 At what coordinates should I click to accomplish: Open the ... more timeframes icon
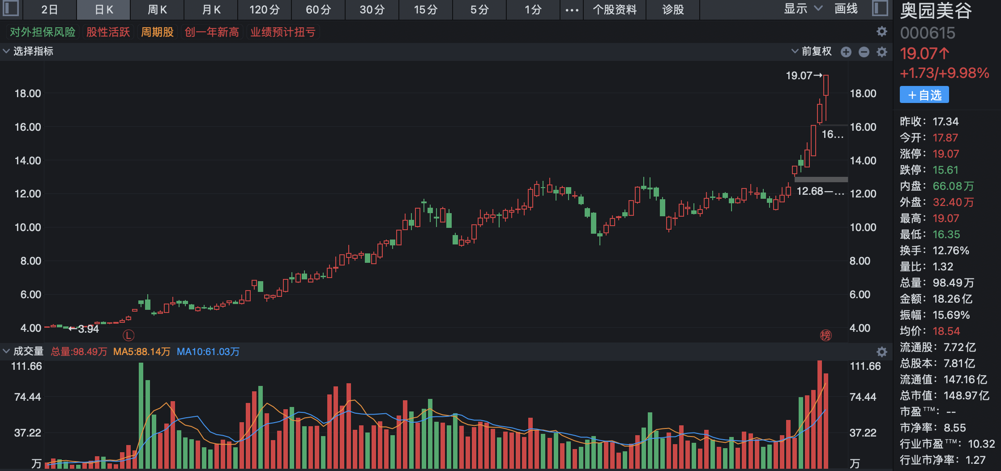pyautogui.click(x=571, y=9)
